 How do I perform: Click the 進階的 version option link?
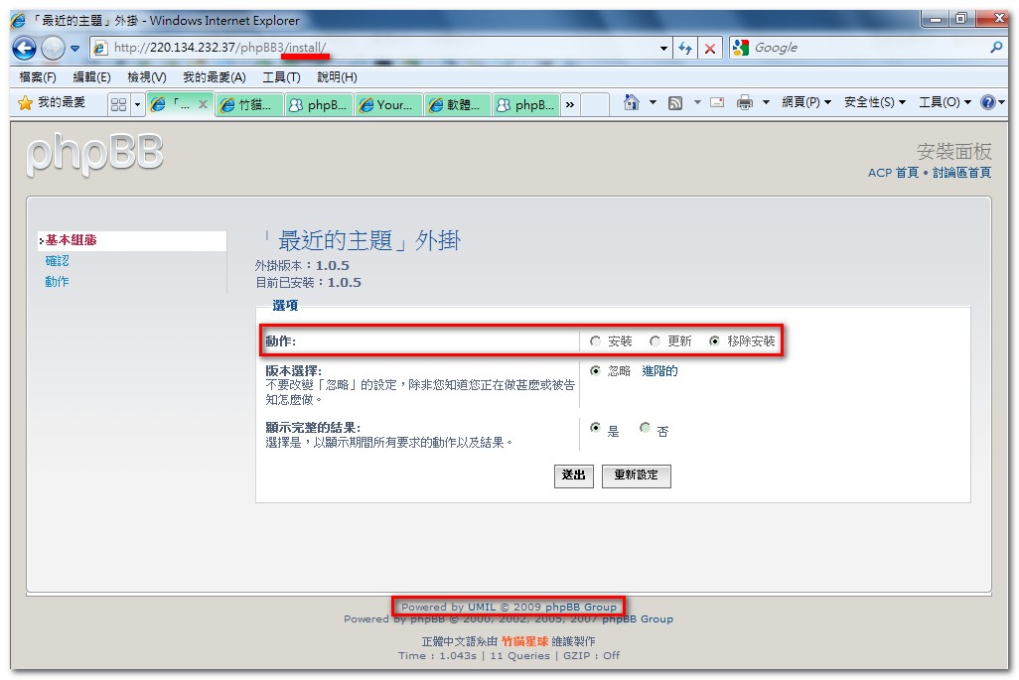tap(659, 371)
